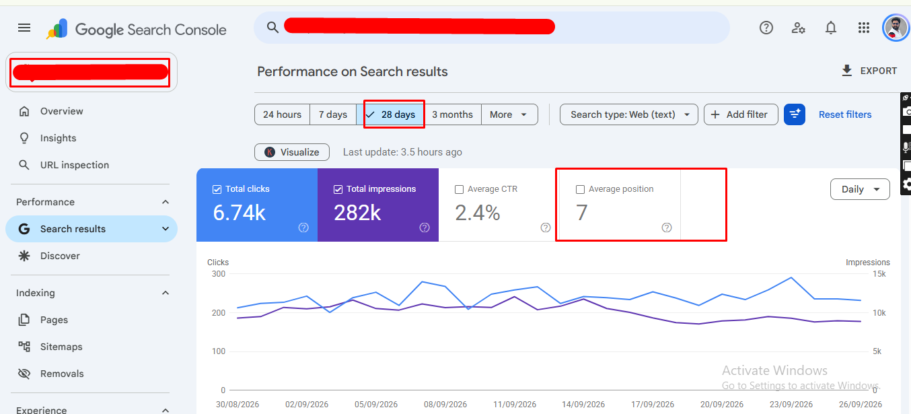This screenshot has width=911, height=414.
Task: Select the 24 hours date range
Action: 282,114
